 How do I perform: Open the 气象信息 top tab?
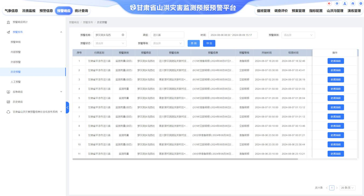11,10
